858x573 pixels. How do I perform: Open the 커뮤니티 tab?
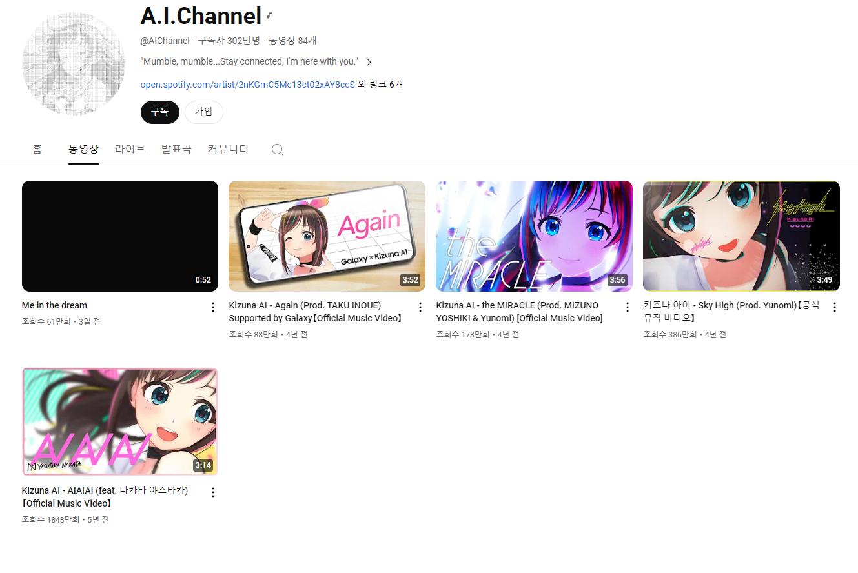228,149
